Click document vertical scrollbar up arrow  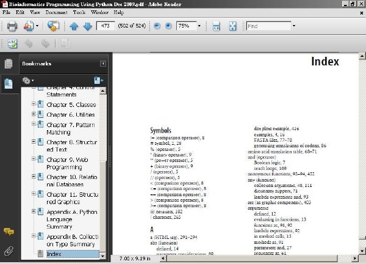[362, 56]
